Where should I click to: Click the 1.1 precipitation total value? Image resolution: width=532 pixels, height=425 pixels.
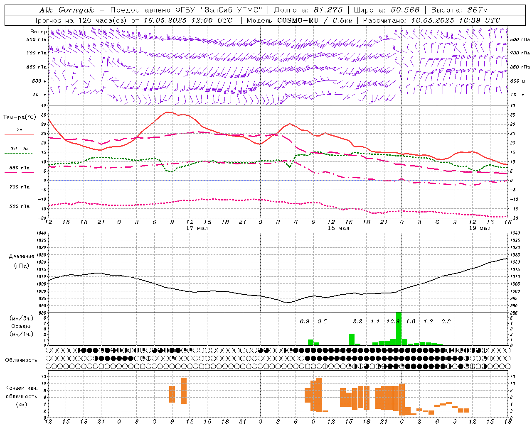click(375, 321)
